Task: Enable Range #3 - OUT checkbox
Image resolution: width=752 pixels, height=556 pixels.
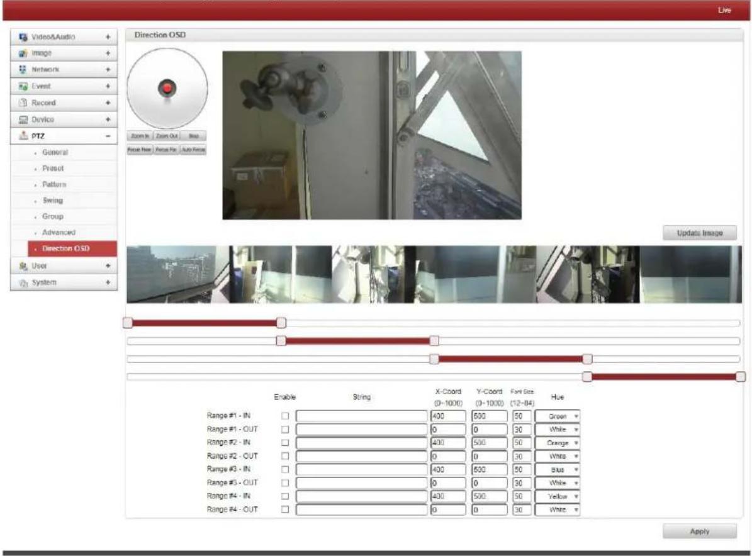Action: point(285,483)
